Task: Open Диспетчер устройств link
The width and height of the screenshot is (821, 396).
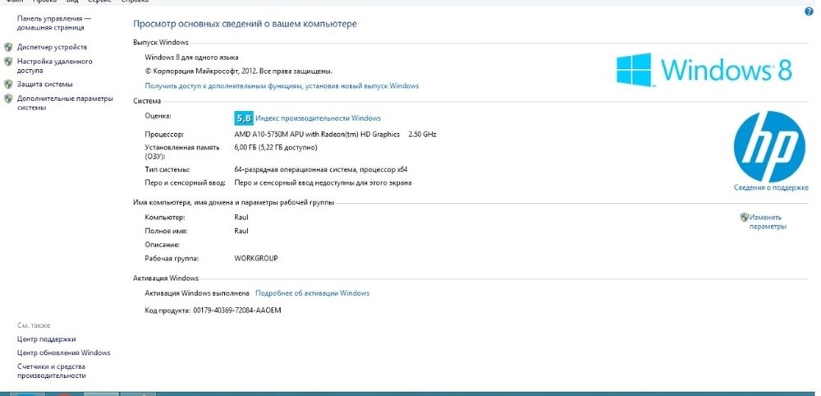Action: (52, 47)
